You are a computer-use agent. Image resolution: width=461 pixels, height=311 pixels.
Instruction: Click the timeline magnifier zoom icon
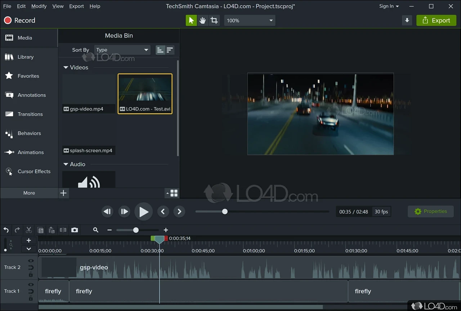(x=96, y=230)
